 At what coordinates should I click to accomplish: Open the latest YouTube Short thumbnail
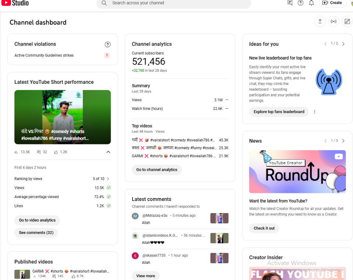pos(63,117)
